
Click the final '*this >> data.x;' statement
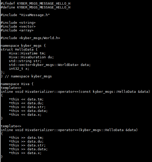click(x=25, y=153)
